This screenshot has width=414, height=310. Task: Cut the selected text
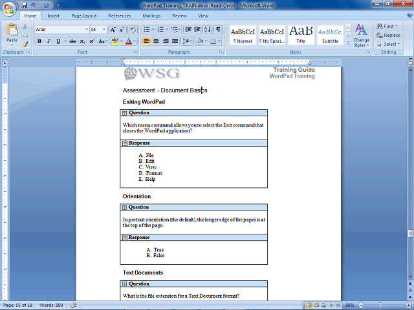tap(25, 26)
